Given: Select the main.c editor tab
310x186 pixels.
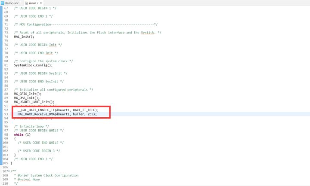Looking at the screenshot, I should coord(34,3).
